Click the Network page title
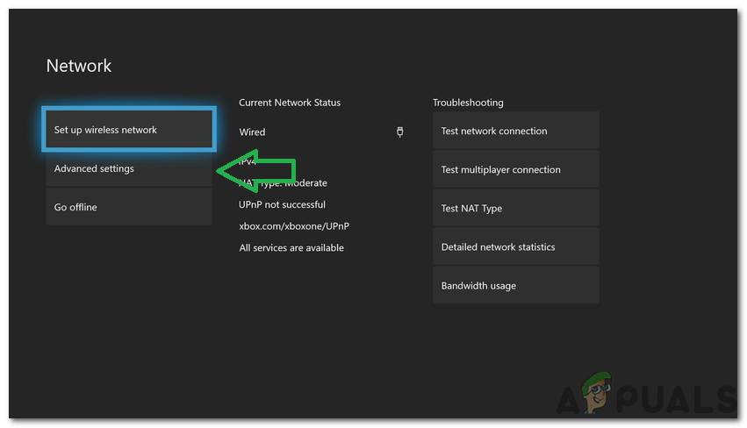This screenshot has width=747, height=428. (79, 66)
